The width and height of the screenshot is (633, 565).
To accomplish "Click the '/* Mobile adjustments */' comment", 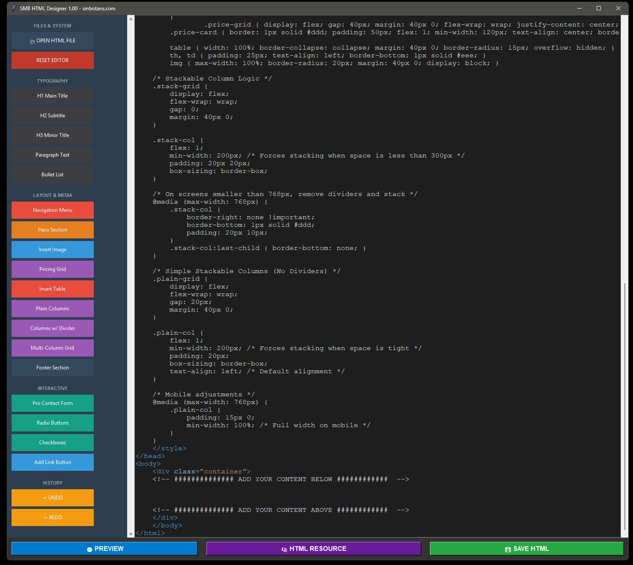I will [x=204, y=394].
